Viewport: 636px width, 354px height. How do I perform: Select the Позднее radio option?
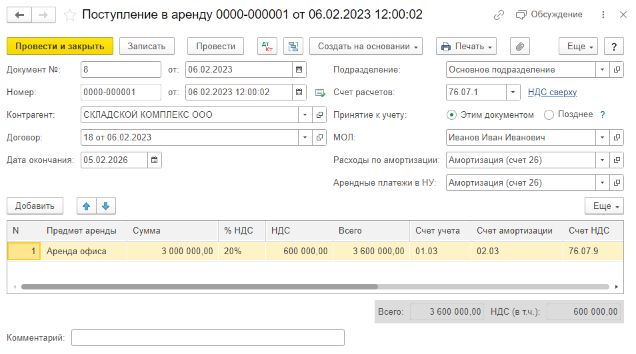549,114
